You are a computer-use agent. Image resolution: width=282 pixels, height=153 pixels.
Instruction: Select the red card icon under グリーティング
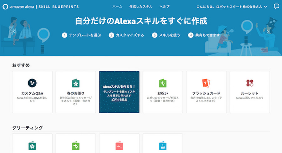[119, 146]
